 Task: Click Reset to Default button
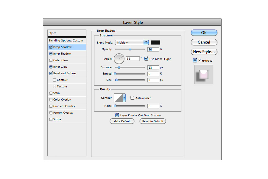153,121
